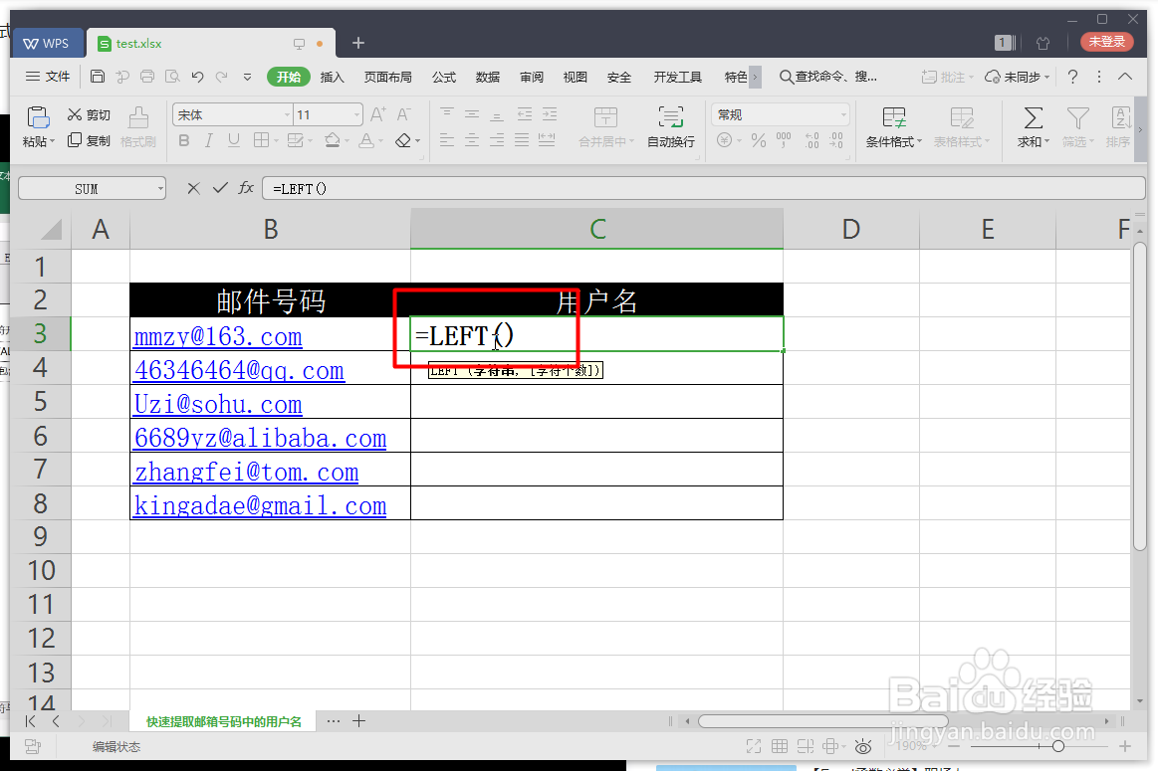1158x771 pixels.
Task: Click the eraser clear formatting icon
Action: click(x=403, y=140)
